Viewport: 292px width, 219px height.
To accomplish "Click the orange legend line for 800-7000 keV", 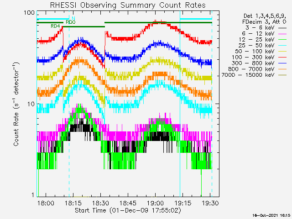I will click(282, 69).
